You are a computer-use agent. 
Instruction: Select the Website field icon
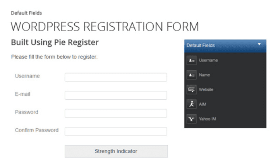192,90
